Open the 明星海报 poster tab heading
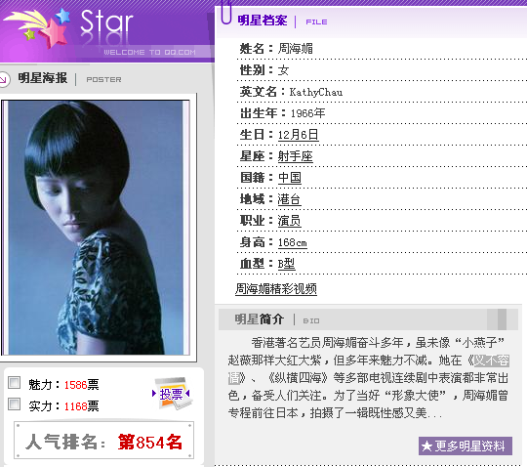Viewport: 527px width, 467px height. point(43,78)
